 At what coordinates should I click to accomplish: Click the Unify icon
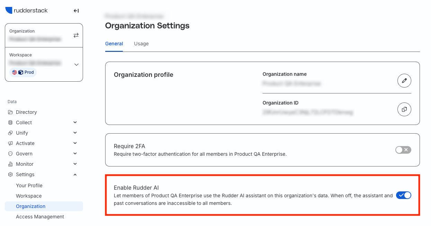pos(10,133)
